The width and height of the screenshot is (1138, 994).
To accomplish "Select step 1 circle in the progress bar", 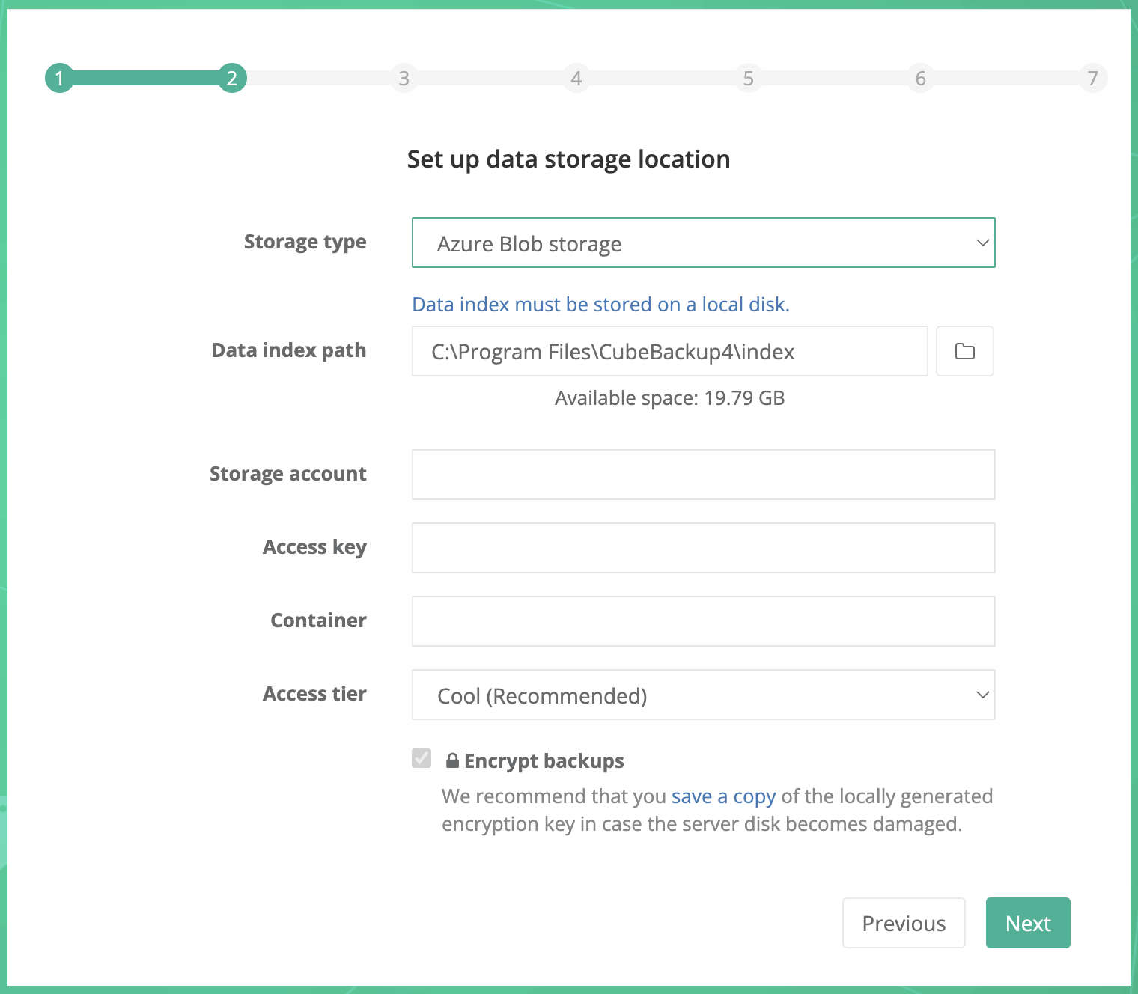I will [x=60, y=77].
